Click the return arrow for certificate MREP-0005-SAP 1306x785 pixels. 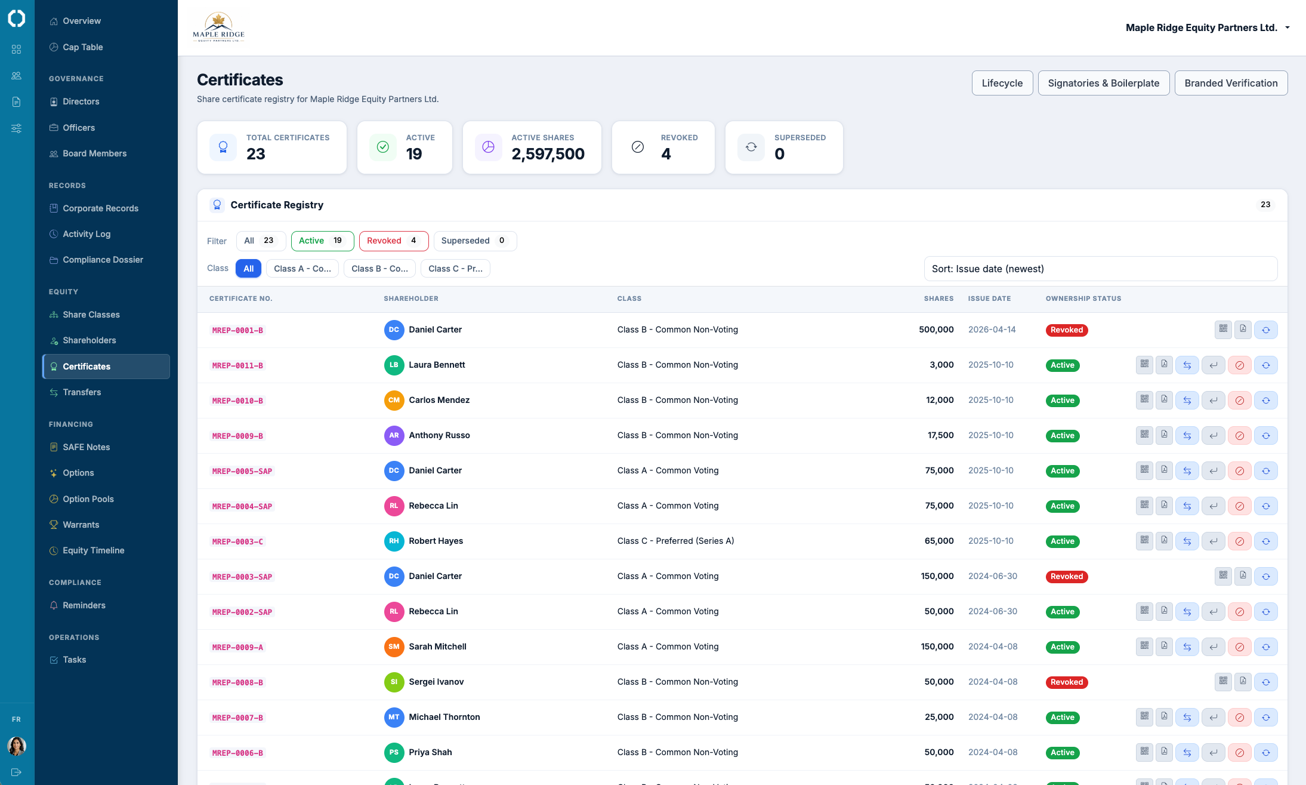1213,470
